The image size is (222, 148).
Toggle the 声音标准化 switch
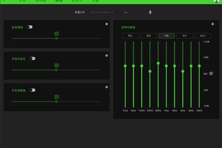click(32, 58)
